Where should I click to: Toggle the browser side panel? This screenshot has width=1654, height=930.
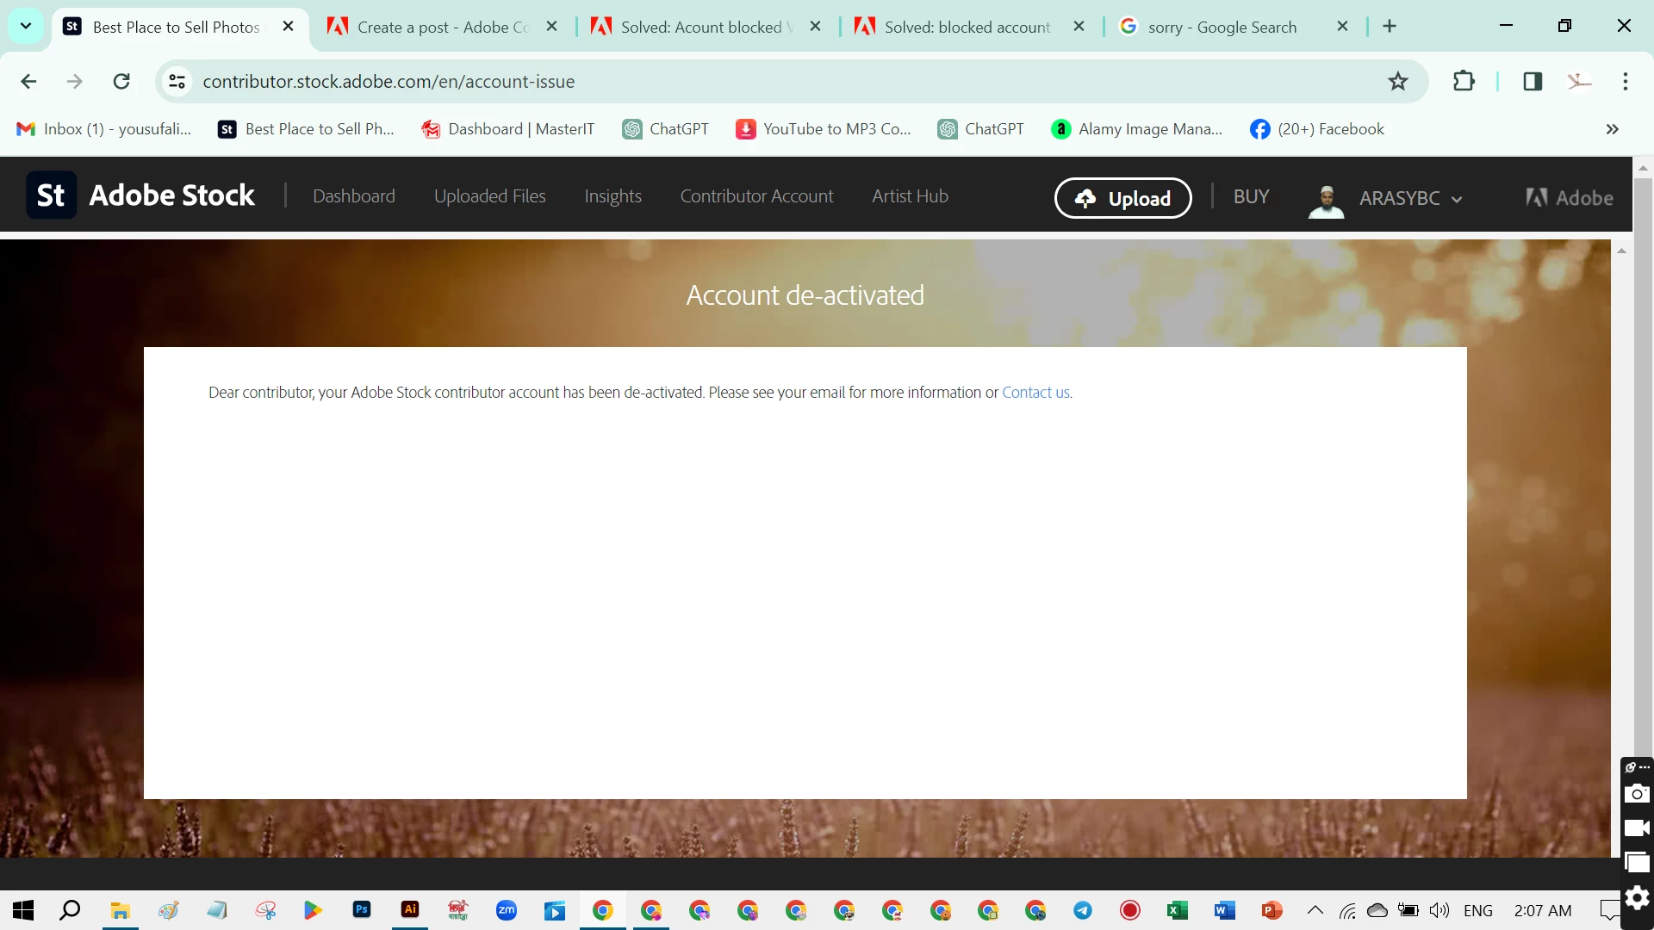click(1533, 82)
